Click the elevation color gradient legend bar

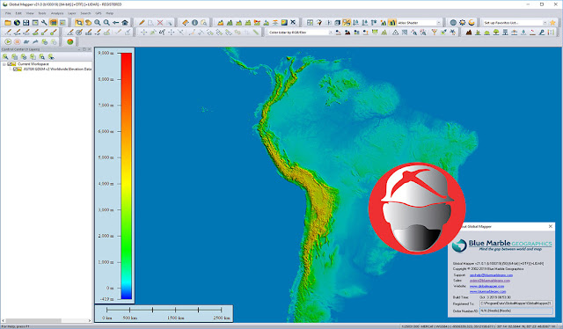tap(126, 176)
